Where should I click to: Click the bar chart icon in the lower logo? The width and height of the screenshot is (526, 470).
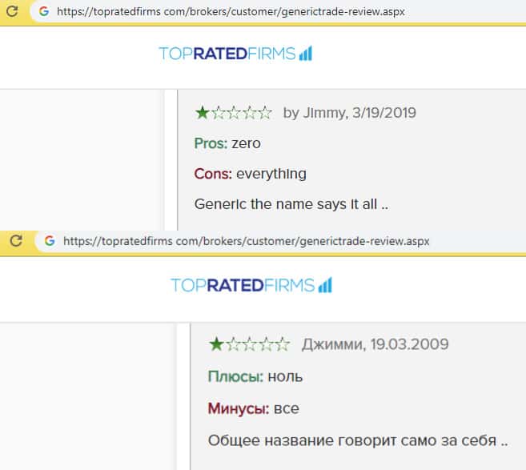click(325, 285)
